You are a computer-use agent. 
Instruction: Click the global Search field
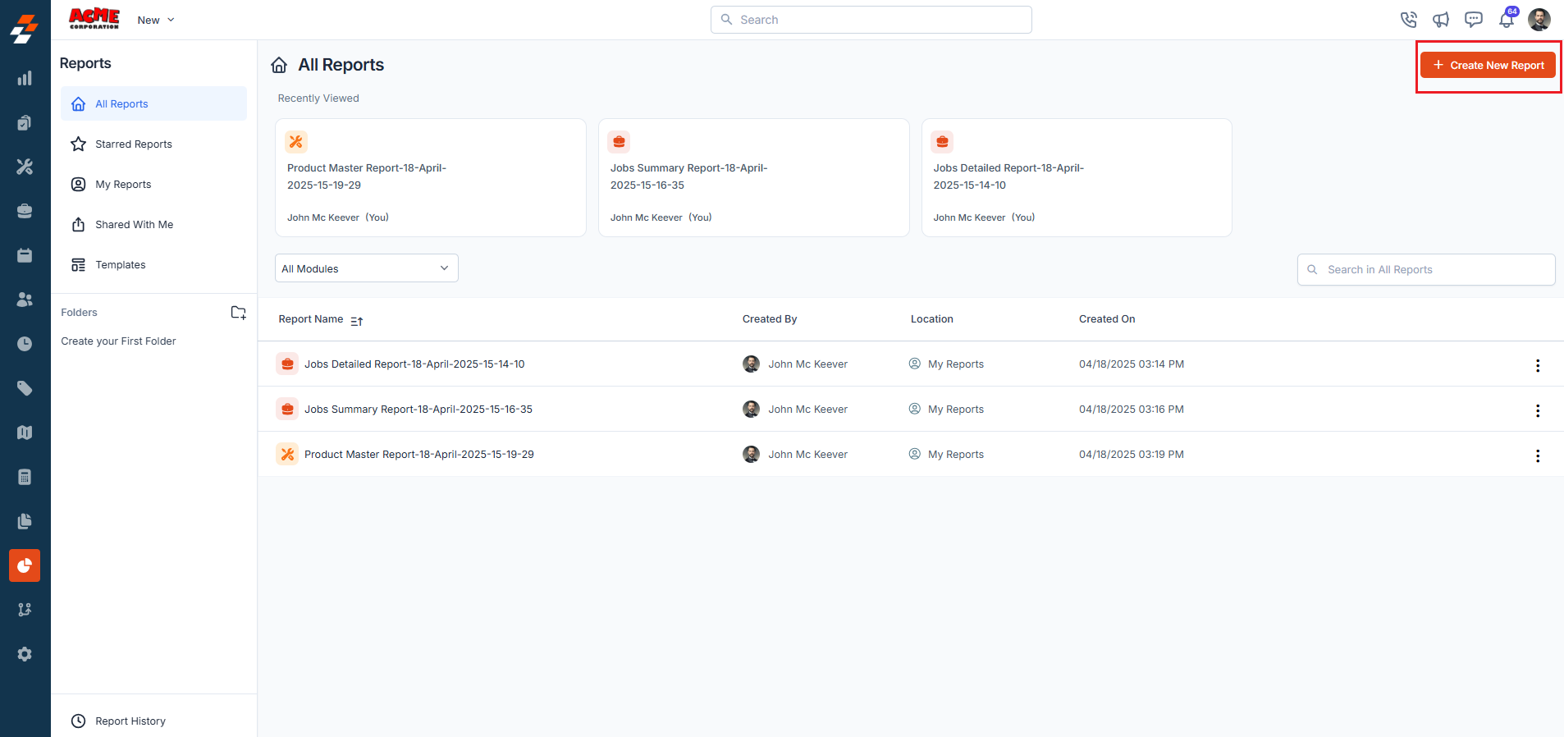(x=871, y=20)
